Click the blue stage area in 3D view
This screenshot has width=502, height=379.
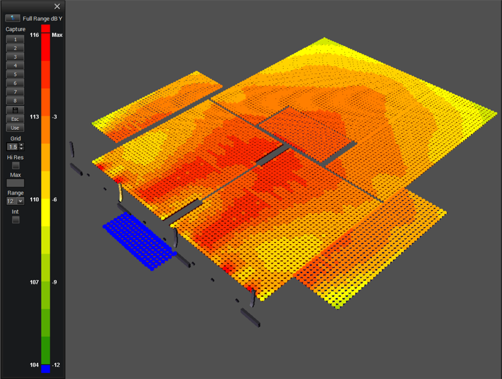click(139, 241)
